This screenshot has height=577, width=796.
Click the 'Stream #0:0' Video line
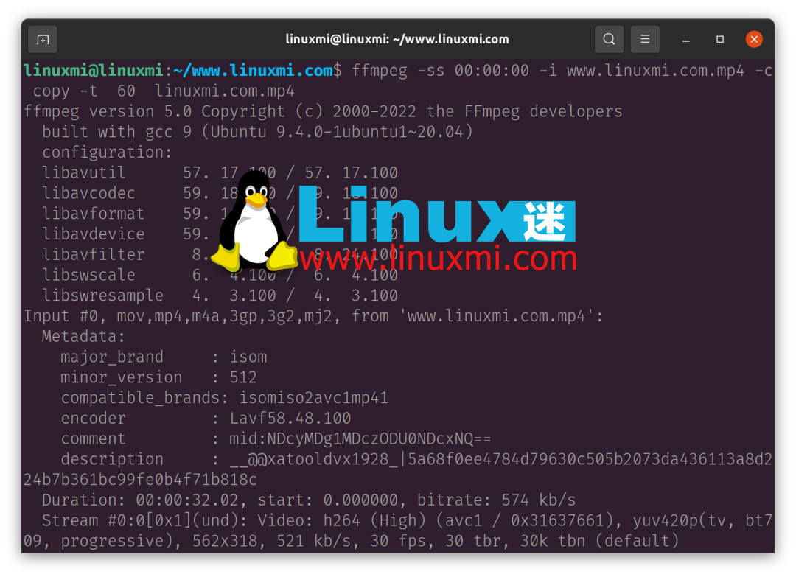click(x=407, y=521)
